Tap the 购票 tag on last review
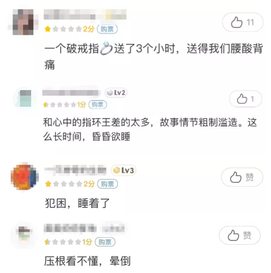The width and height of the screenshot is (271, 273). point(105,242)
